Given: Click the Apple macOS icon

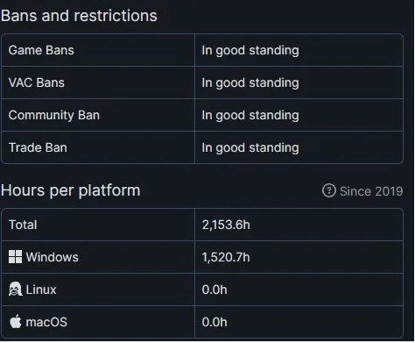Looking at the screenshot, I should coord(15,322).
